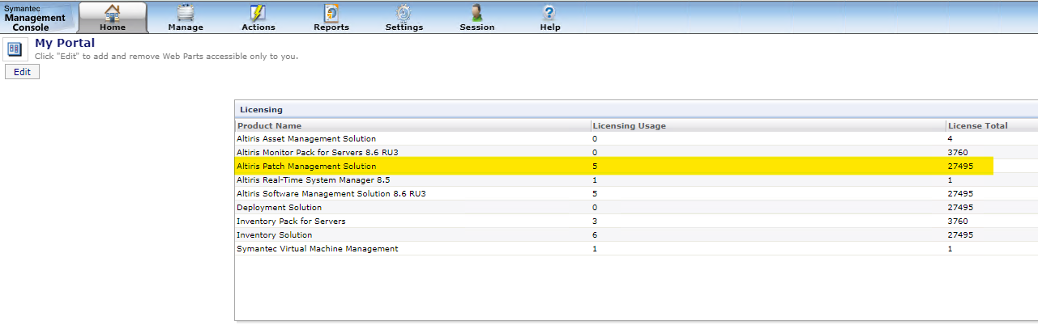
Task: Click the Settings gear icon
Action: point(404,12)
